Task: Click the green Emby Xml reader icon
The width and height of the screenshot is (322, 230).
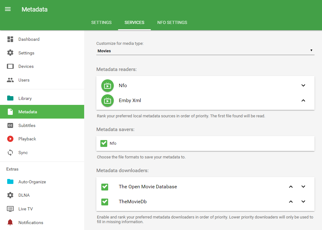Action: [x=108, y=101]
